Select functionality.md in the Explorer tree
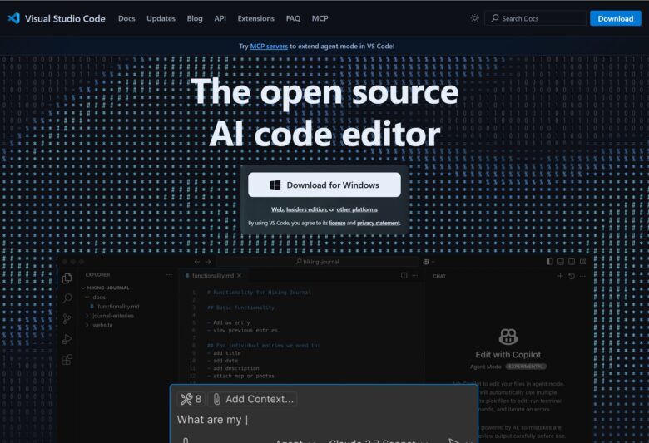Viewport: 649px width, 443px height. point(118,307)
